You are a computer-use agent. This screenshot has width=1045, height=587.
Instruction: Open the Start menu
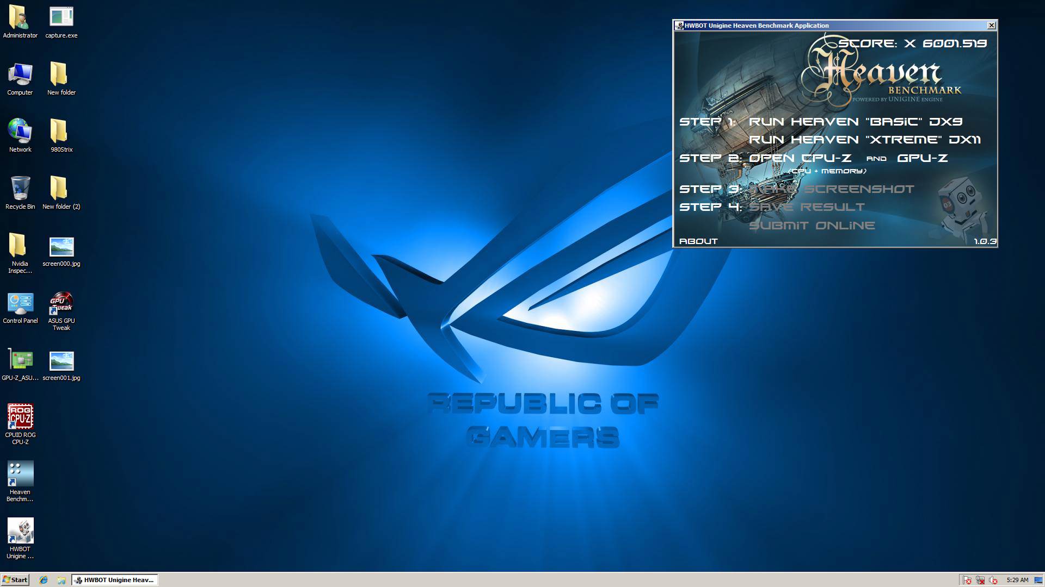pos(15,580)
